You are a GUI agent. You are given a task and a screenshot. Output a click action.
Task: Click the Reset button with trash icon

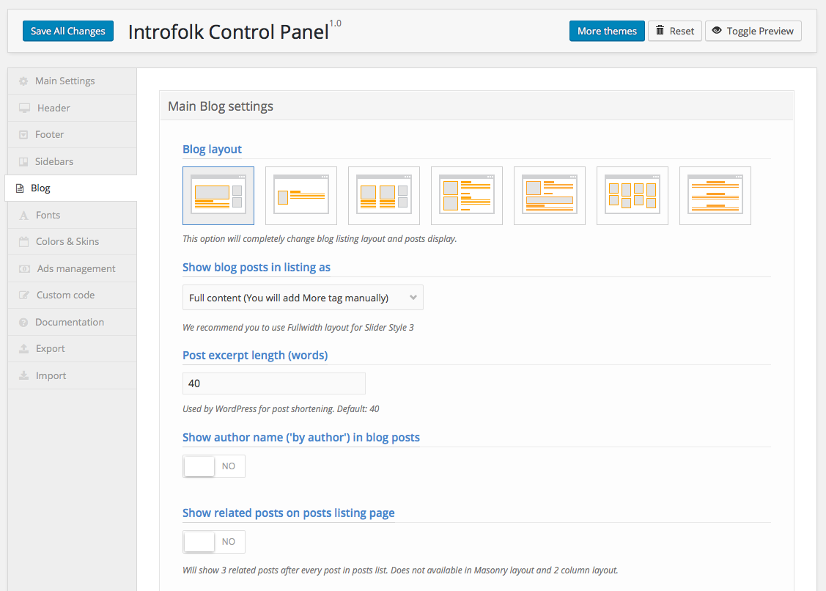point(674,31)
